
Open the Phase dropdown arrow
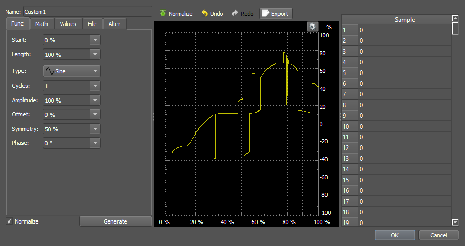pyautogui.click(x=95, y=143)
